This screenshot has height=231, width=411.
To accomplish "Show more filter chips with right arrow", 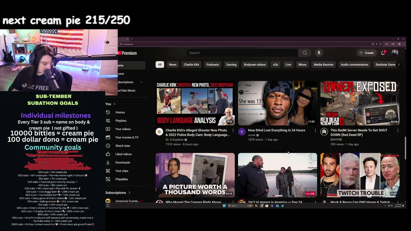I will click(x=398, y=64).
